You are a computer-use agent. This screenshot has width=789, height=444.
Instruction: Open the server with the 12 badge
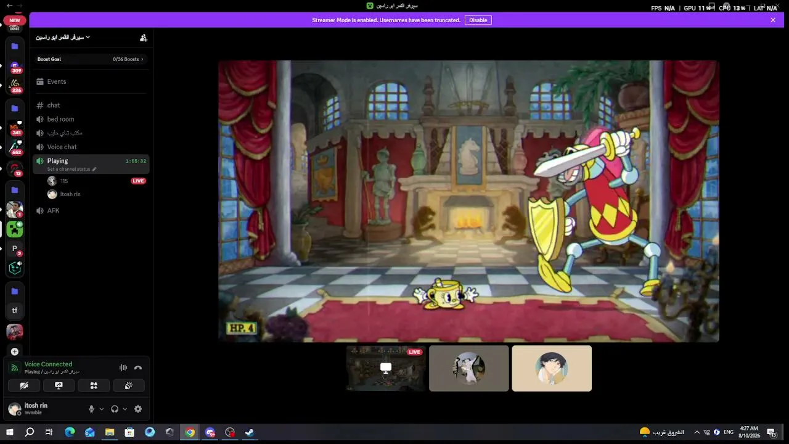(x=15, y=168)
